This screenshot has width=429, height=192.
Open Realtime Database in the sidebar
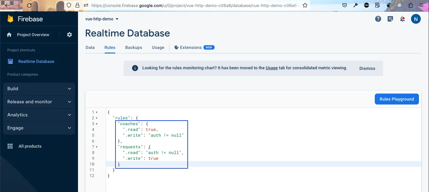pos(36,61)
